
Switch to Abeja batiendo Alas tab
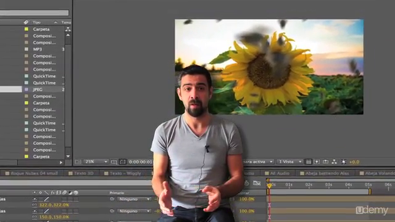coord(325,173)
